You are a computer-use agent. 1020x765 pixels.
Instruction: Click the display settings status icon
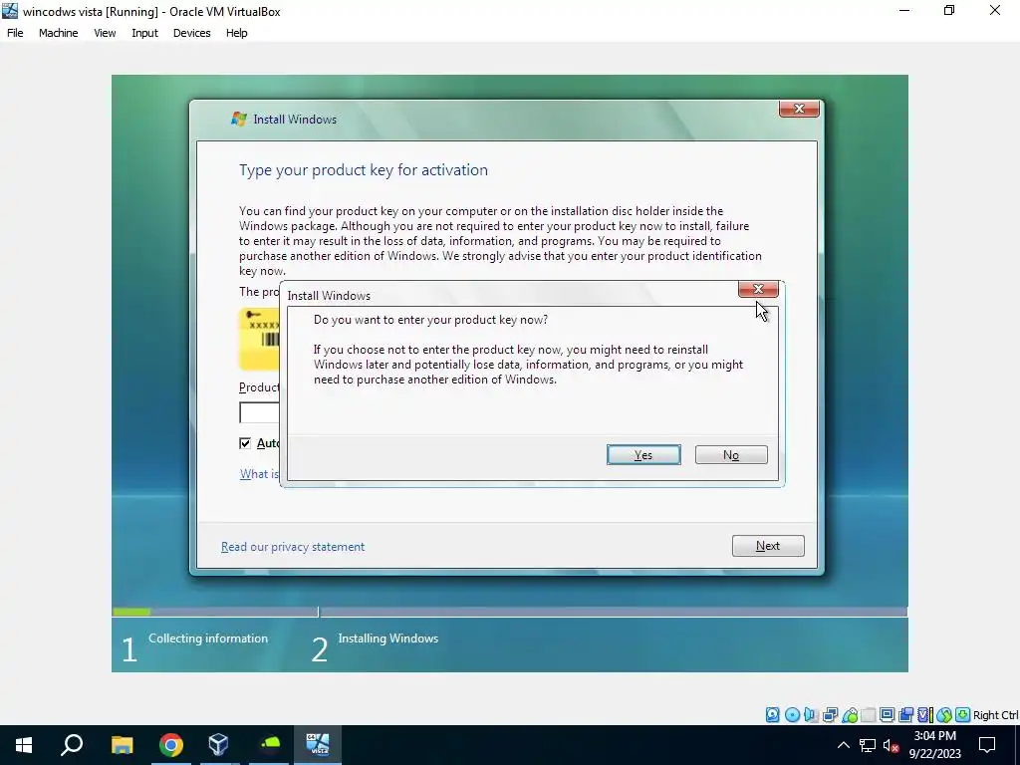pyautogui.click(x=887, y=715)
